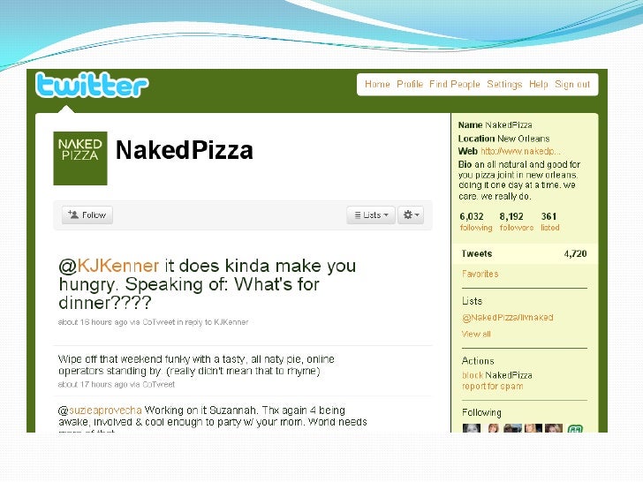Open the Find People page
This screenshot has height=482, width=643.
click(x=454, y=84)
